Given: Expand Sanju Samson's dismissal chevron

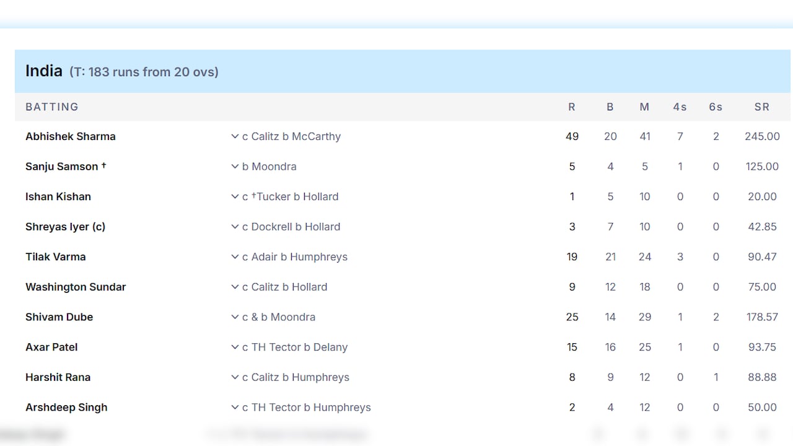Looking at the screenshot, I should click(235, 167).
